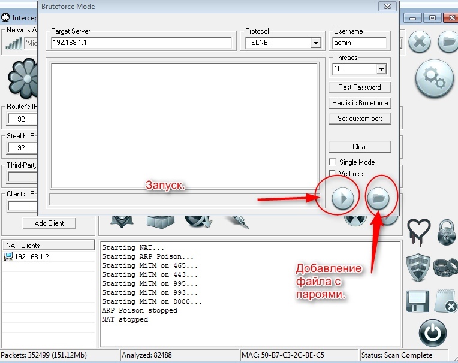Click the notepad with X icon
The image size is (458, 363).
click(x=445, y=300)
